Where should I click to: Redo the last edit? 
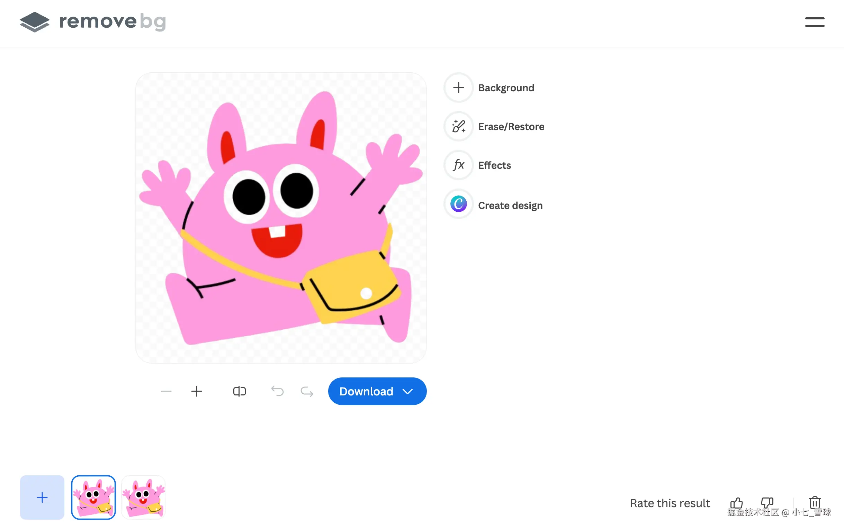pyautogui.click(x=307, y=391)
